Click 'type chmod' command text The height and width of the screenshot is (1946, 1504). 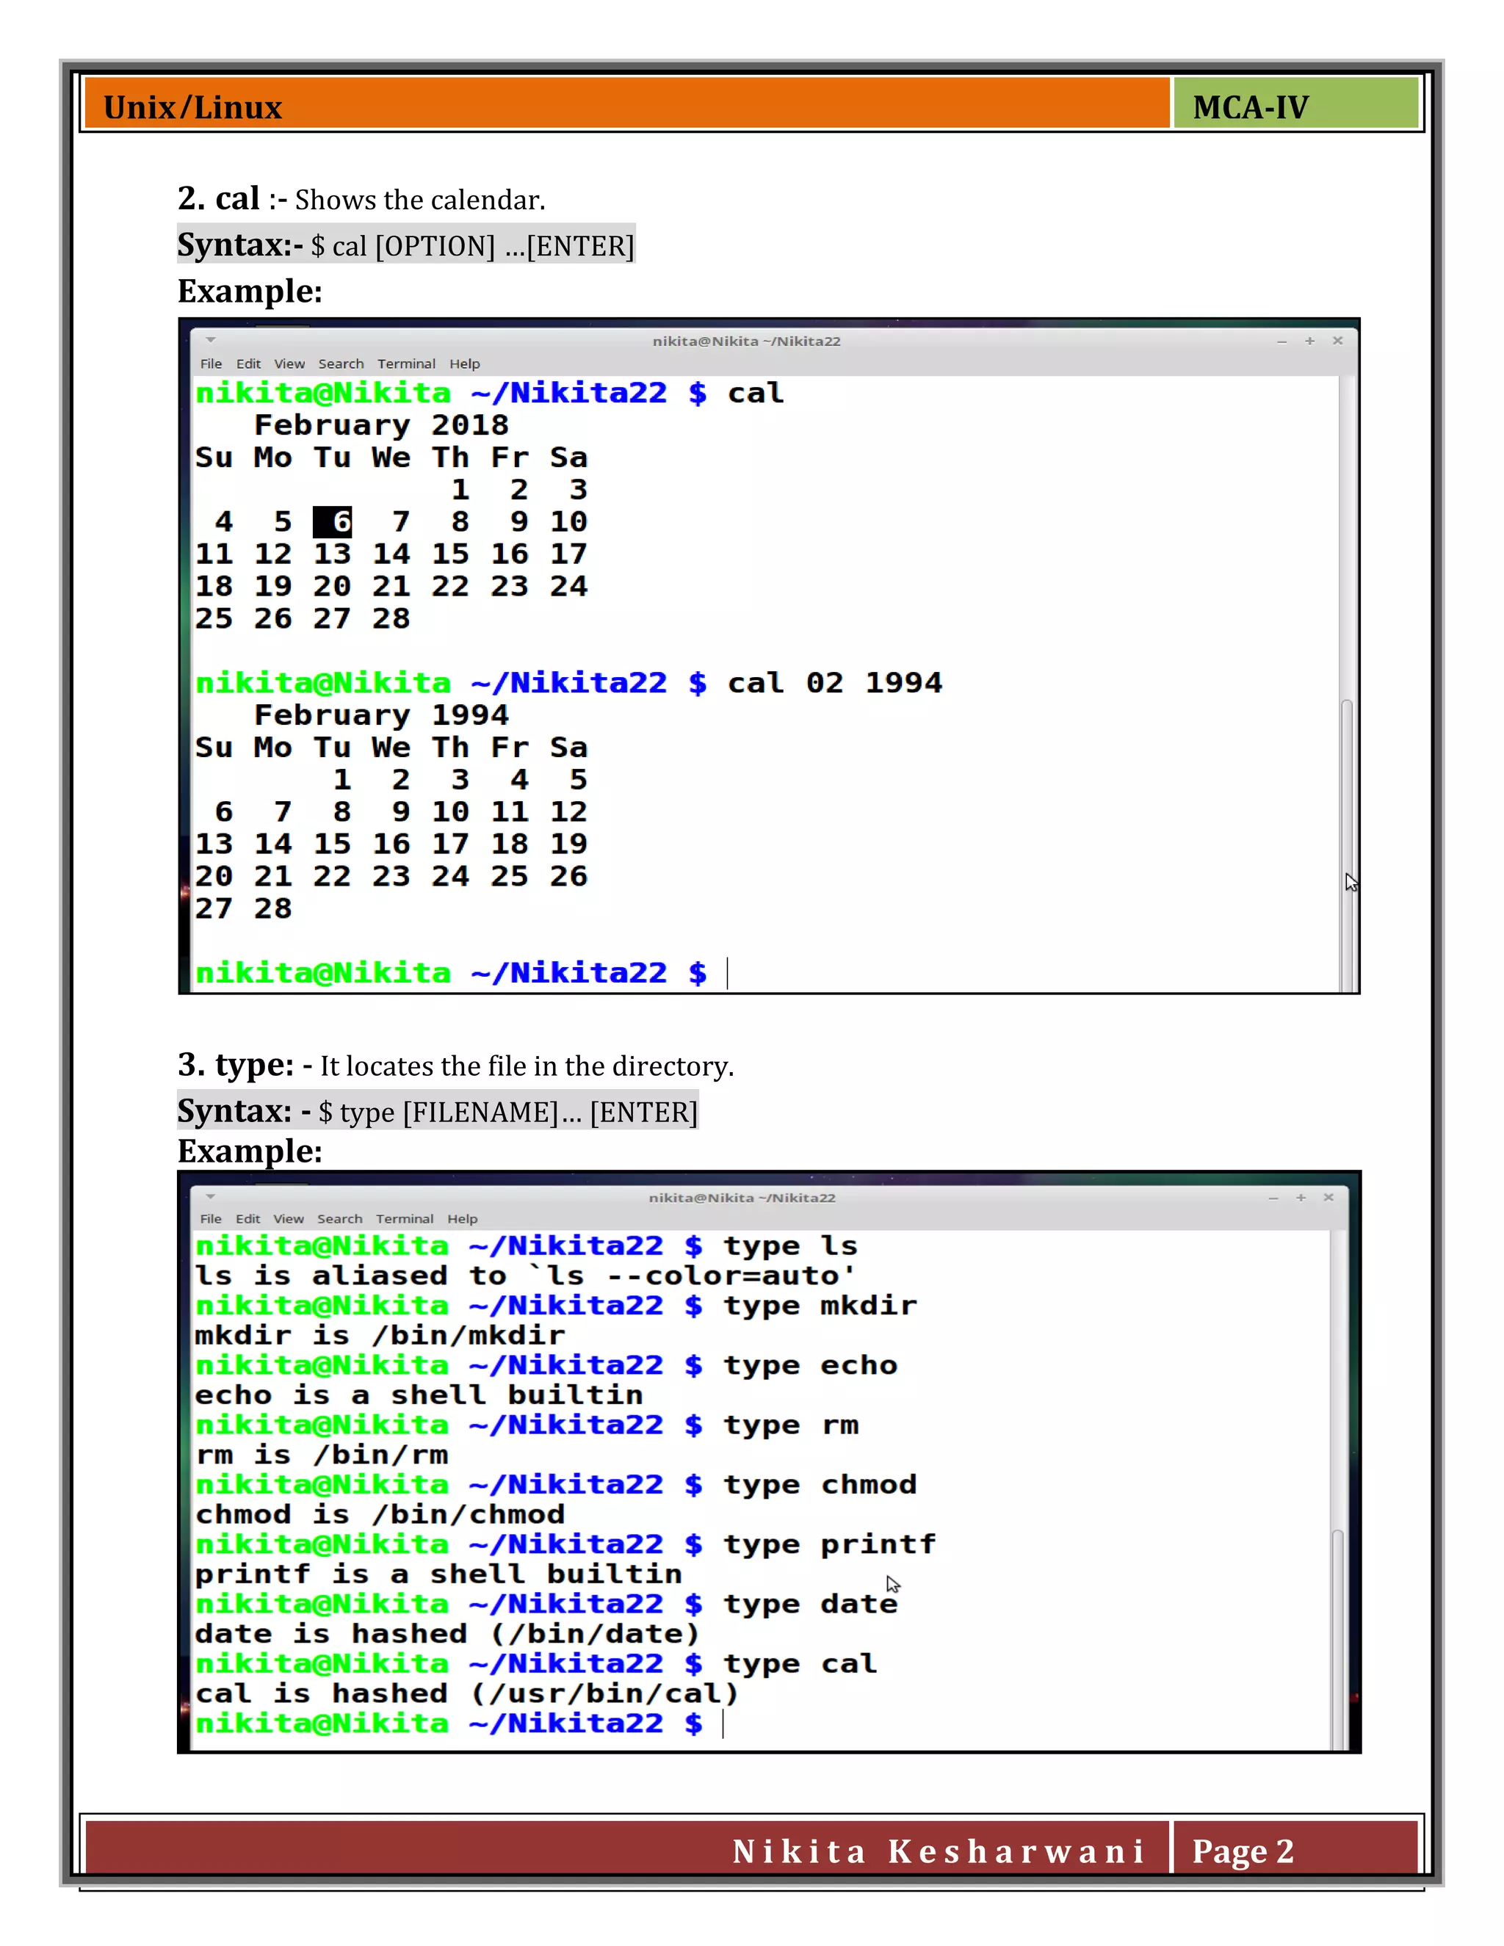pos(820,1484)
